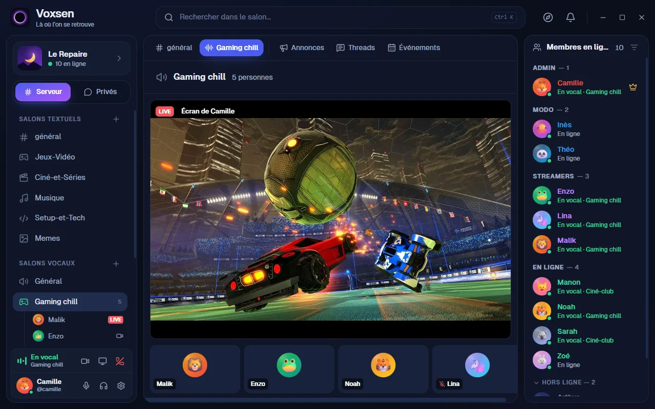Add a new voice channel plus
Viewport: 655px width, 409px height.
116,264
